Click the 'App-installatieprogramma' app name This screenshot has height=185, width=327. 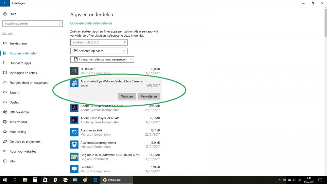98,143
